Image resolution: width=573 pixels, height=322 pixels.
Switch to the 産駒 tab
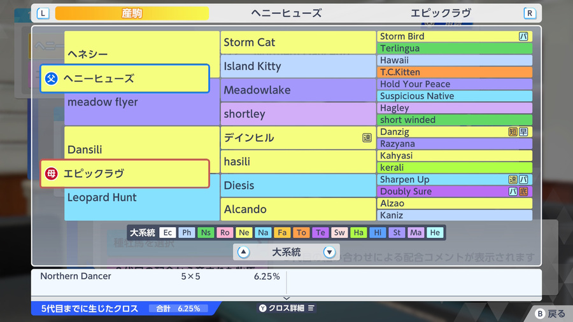tap(132, 13)
